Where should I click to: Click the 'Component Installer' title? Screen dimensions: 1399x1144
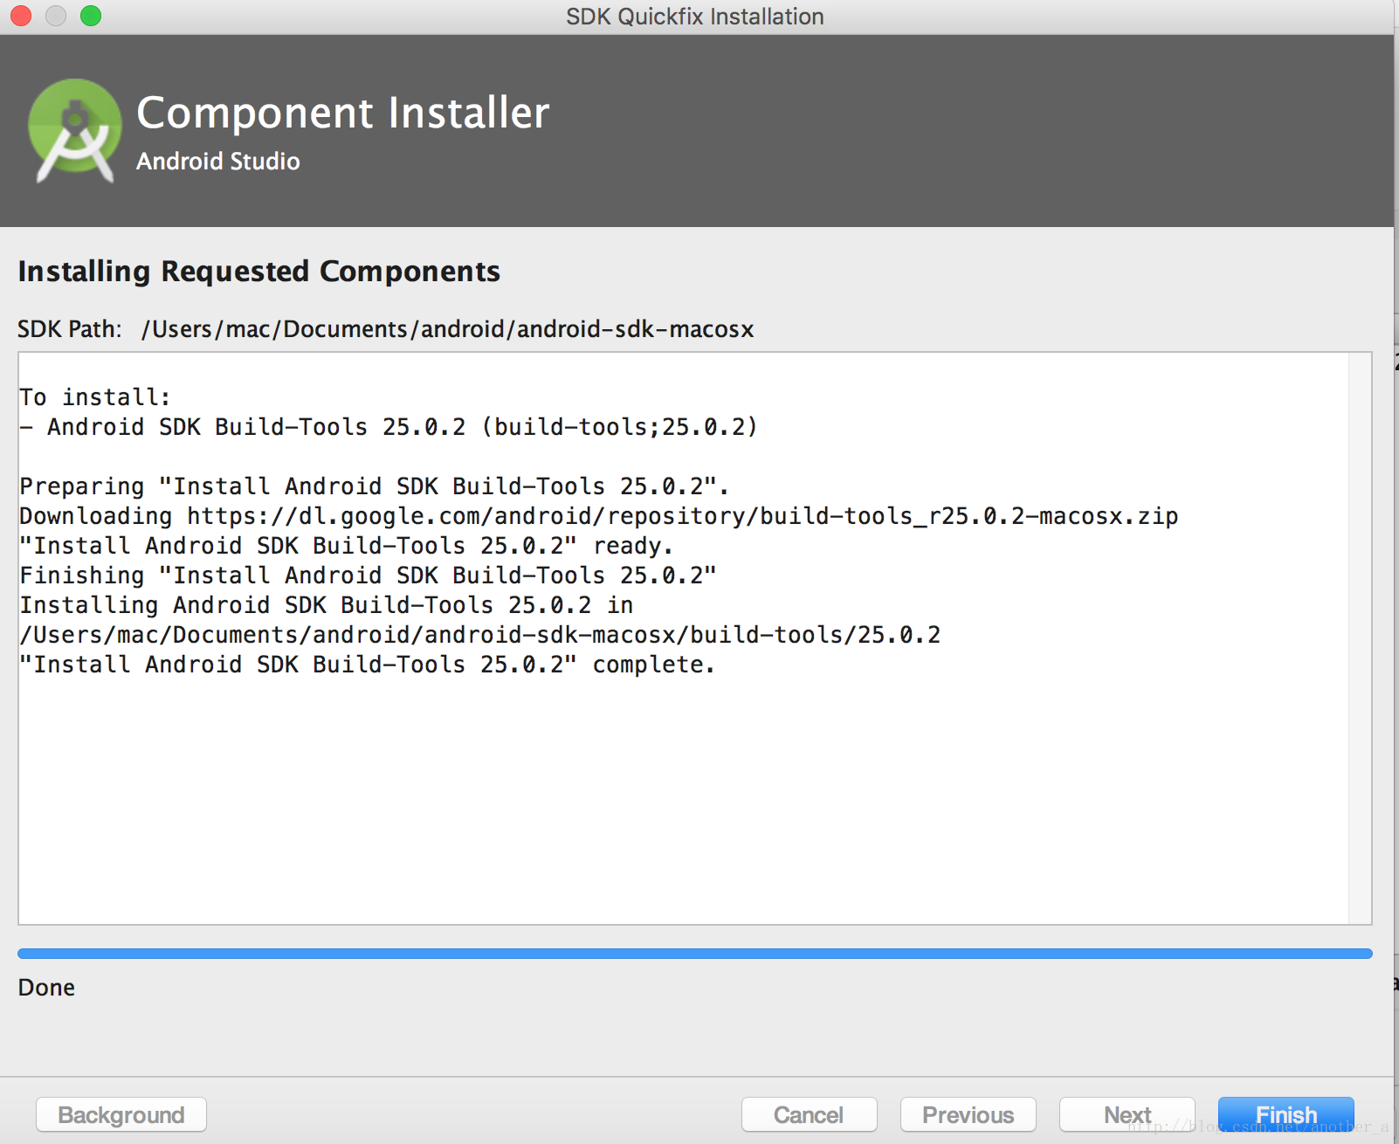(343, 113)
